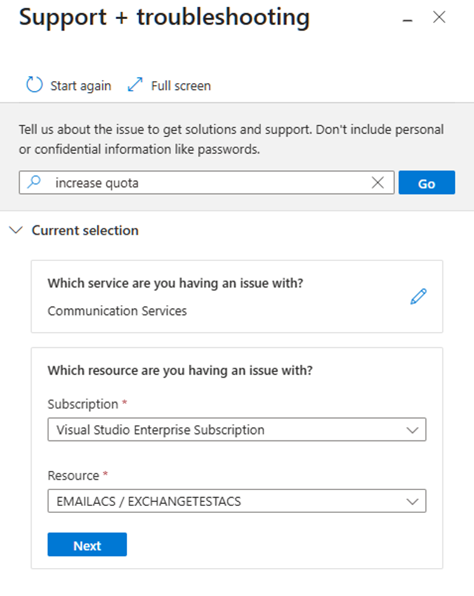Click 'Which resource are you having an issue with?'
474x596 pixels.
180,370
